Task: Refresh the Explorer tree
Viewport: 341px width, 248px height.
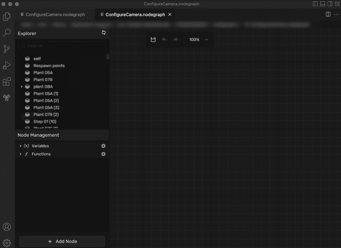Action: (103, 33)
